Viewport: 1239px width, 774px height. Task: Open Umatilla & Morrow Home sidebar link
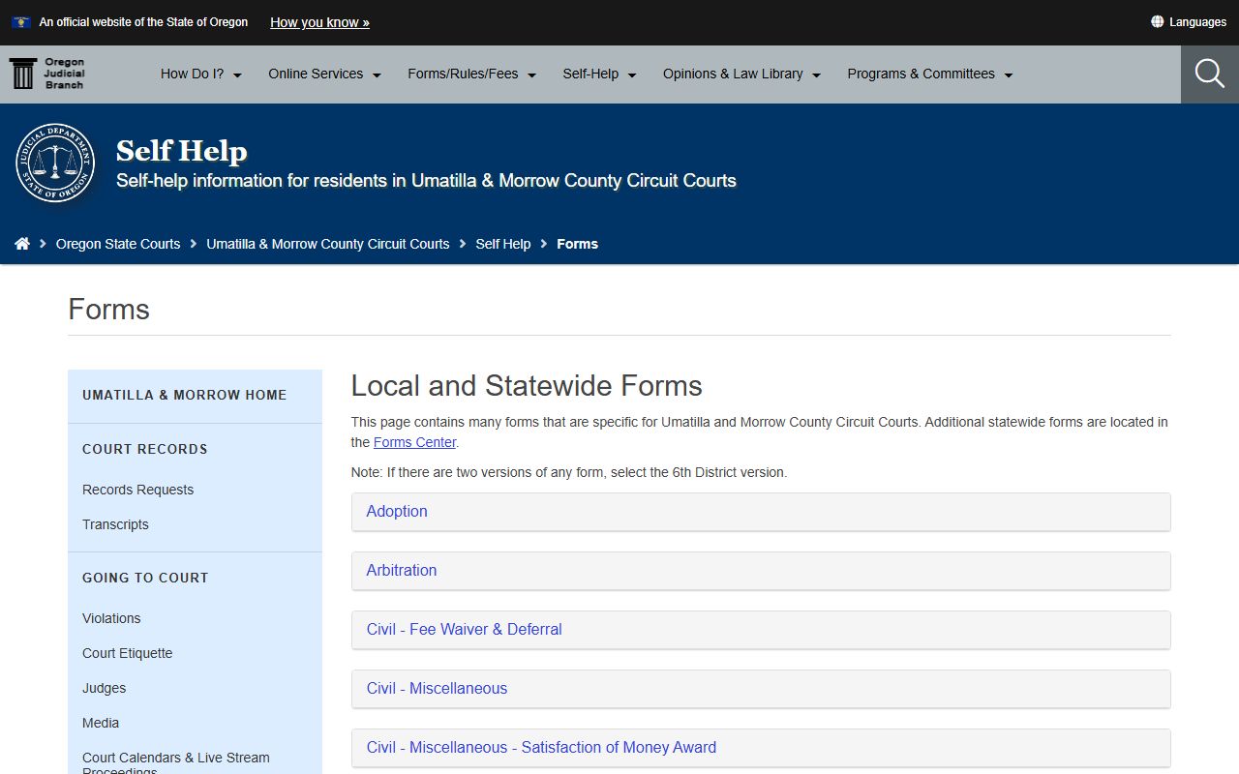(185, 395)
